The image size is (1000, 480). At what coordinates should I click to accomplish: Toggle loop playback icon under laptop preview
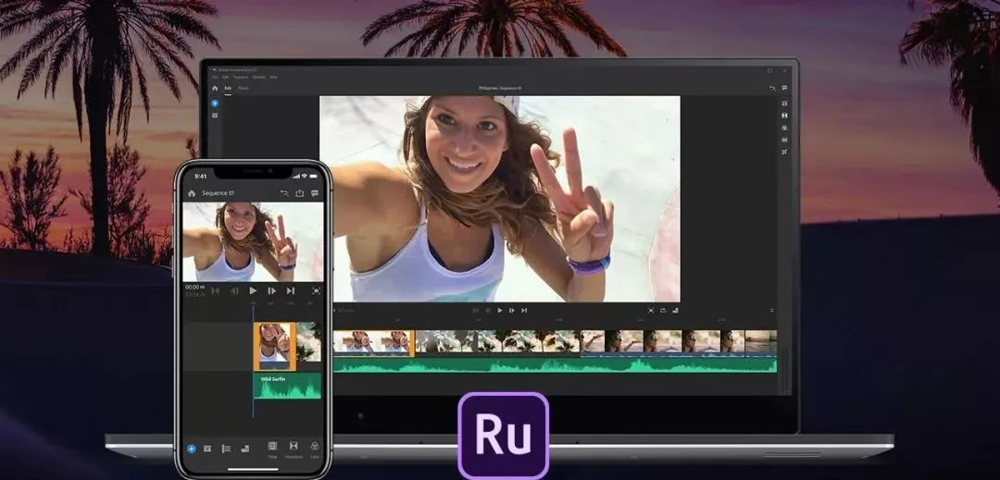click(x=663, y=310)
